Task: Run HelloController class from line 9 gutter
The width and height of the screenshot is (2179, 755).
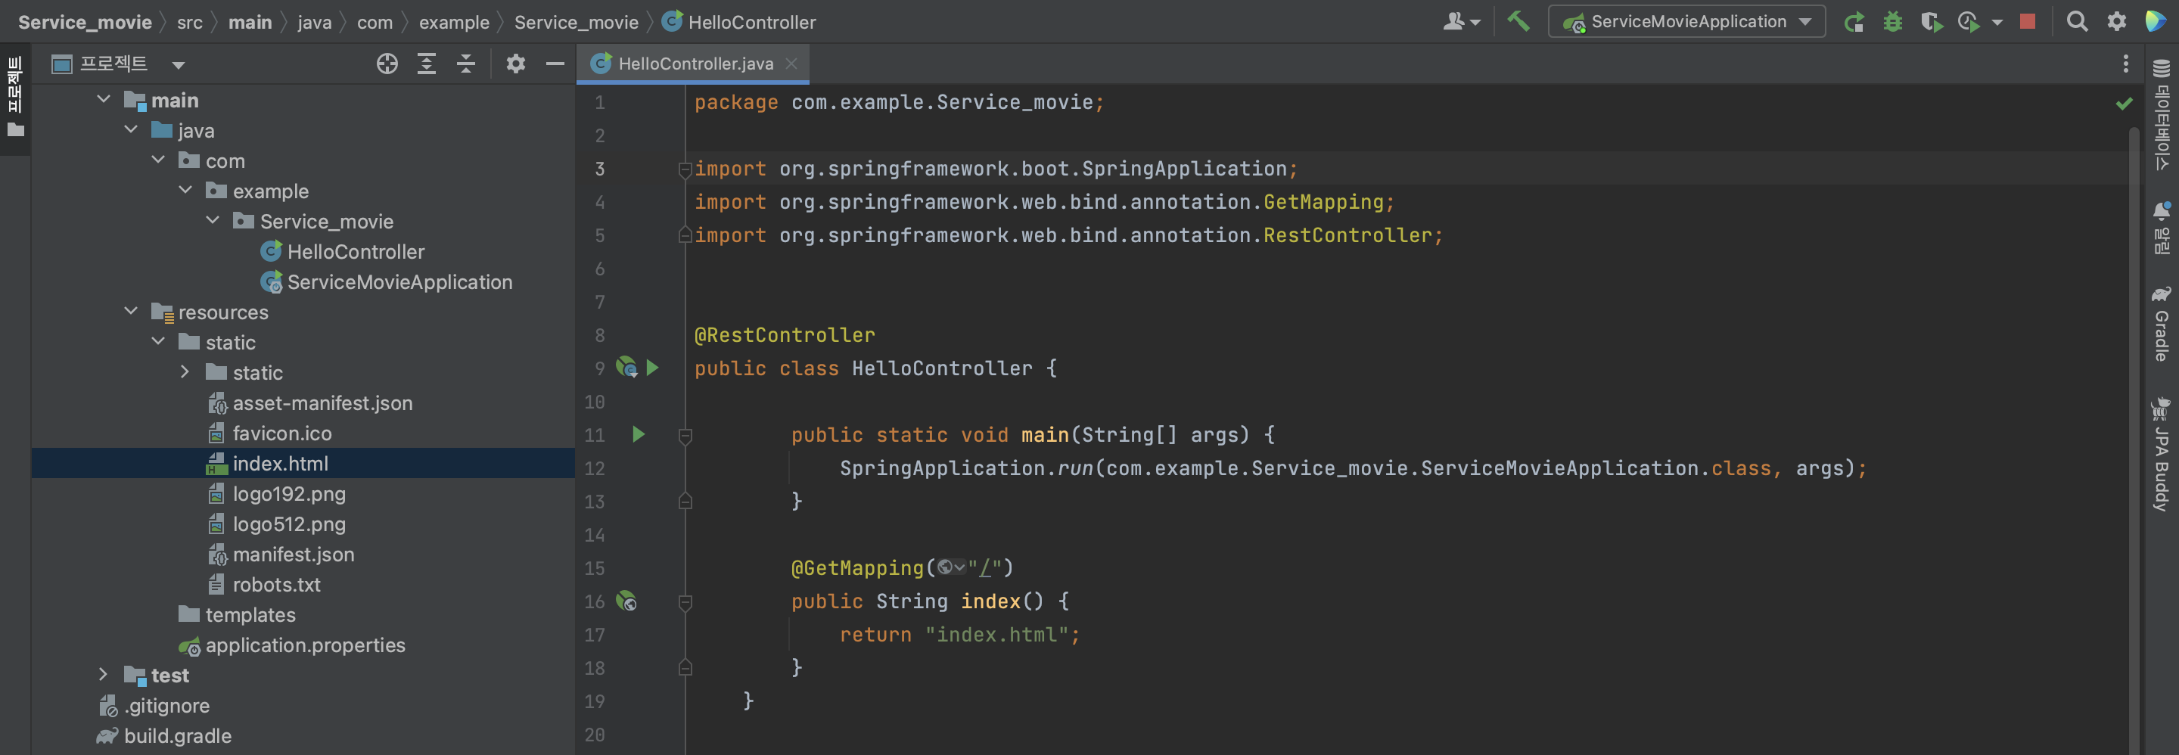Action: pos(652,367)
